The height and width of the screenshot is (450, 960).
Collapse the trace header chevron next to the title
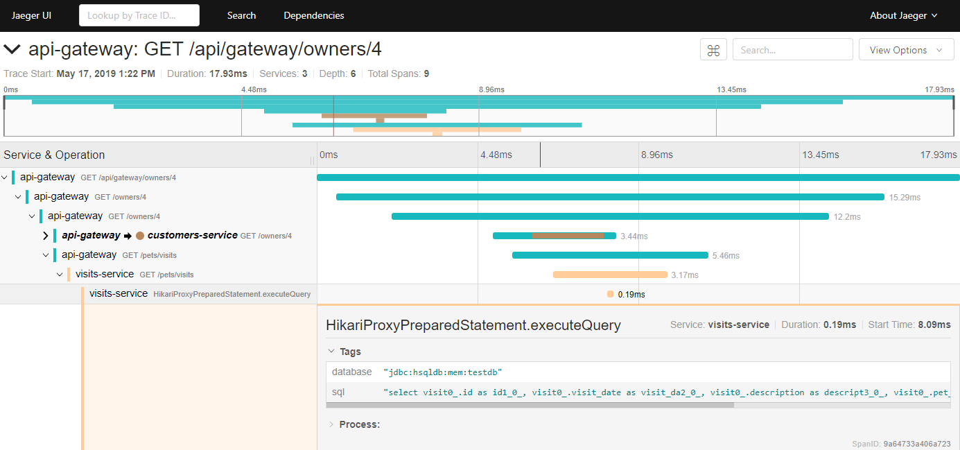[x=12, y=49]
